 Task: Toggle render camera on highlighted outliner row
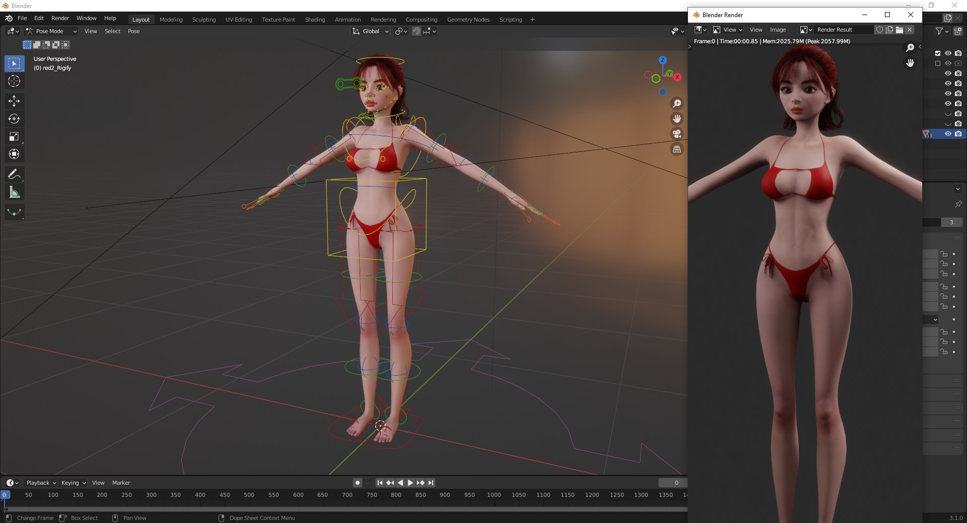tap(958, 134)
